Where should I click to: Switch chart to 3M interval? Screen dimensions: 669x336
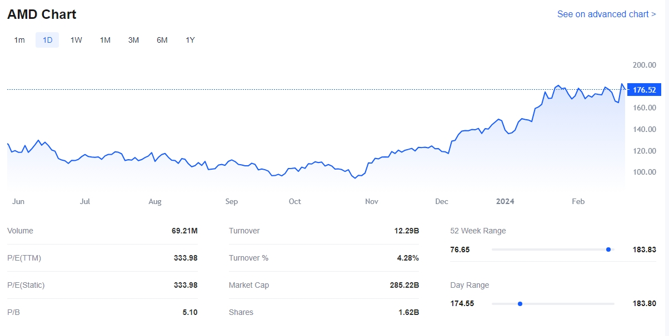pyautogui.click(x=133, y=40)
